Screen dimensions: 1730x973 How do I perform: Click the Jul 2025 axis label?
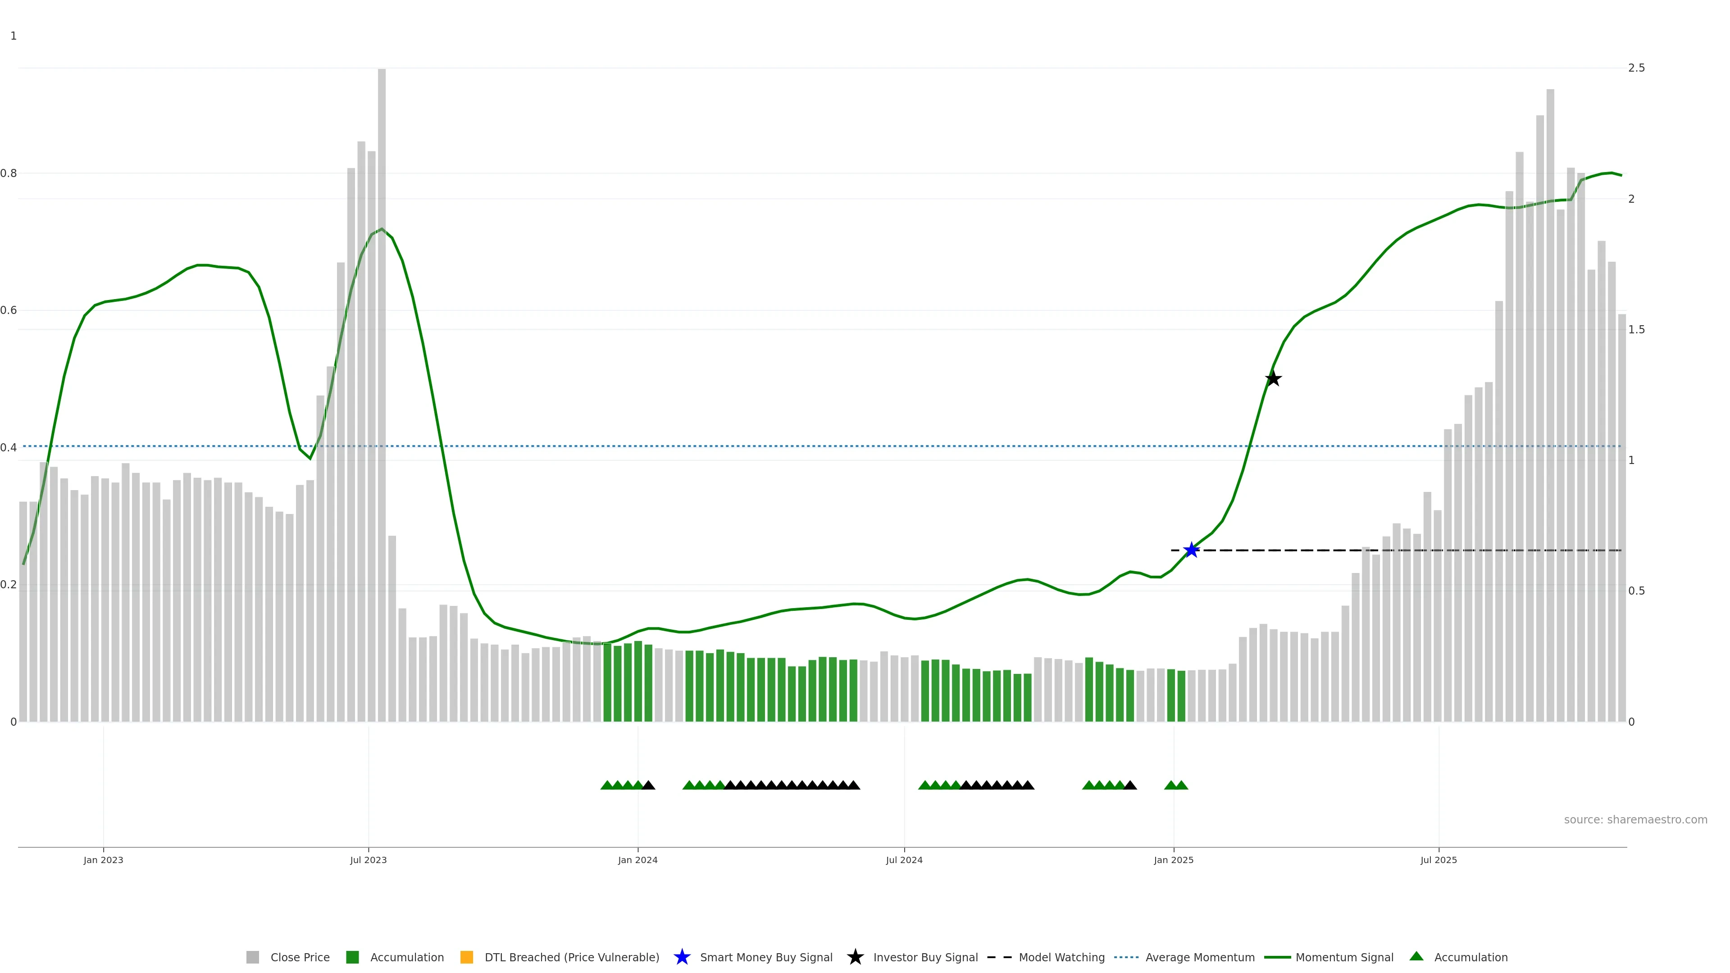[1439, 859]
